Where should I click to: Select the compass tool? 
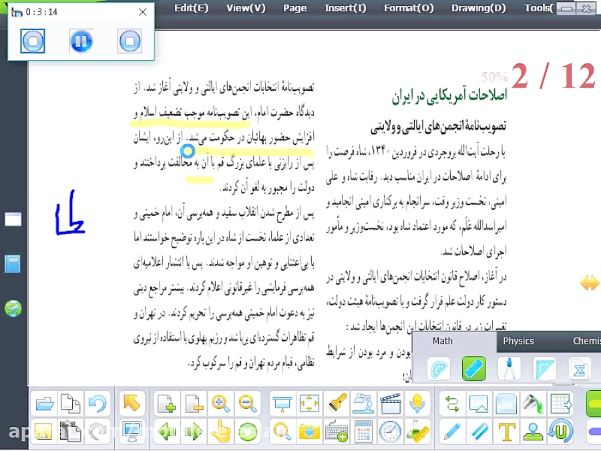509,368
